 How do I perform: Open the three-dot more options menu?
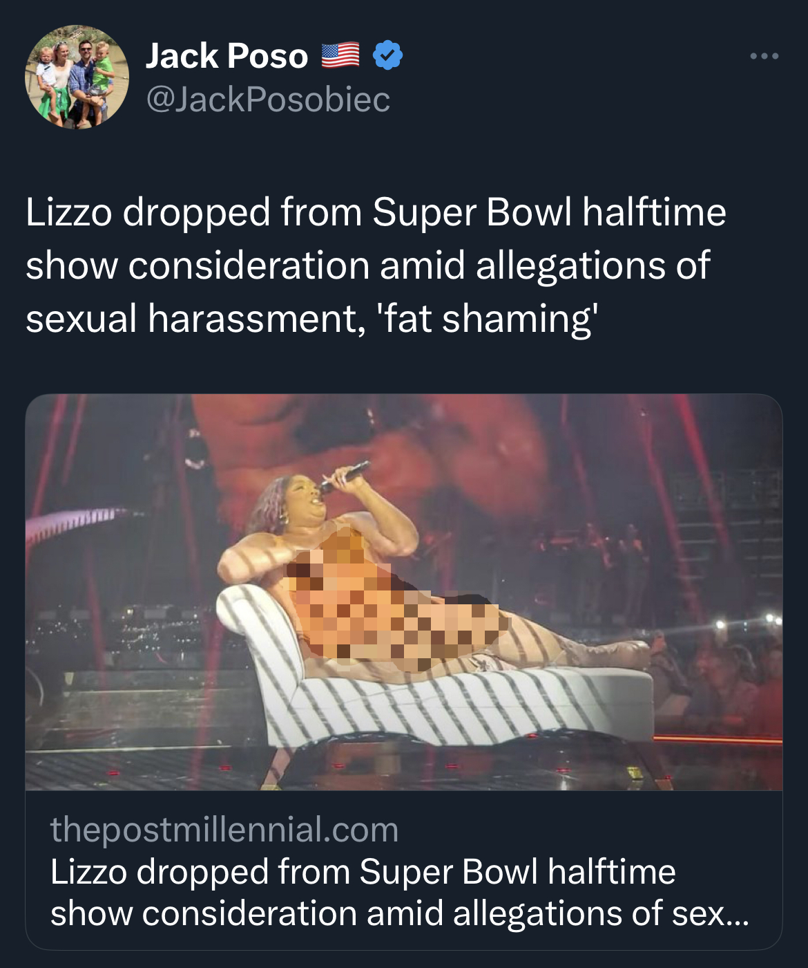[x=764, y=56]
